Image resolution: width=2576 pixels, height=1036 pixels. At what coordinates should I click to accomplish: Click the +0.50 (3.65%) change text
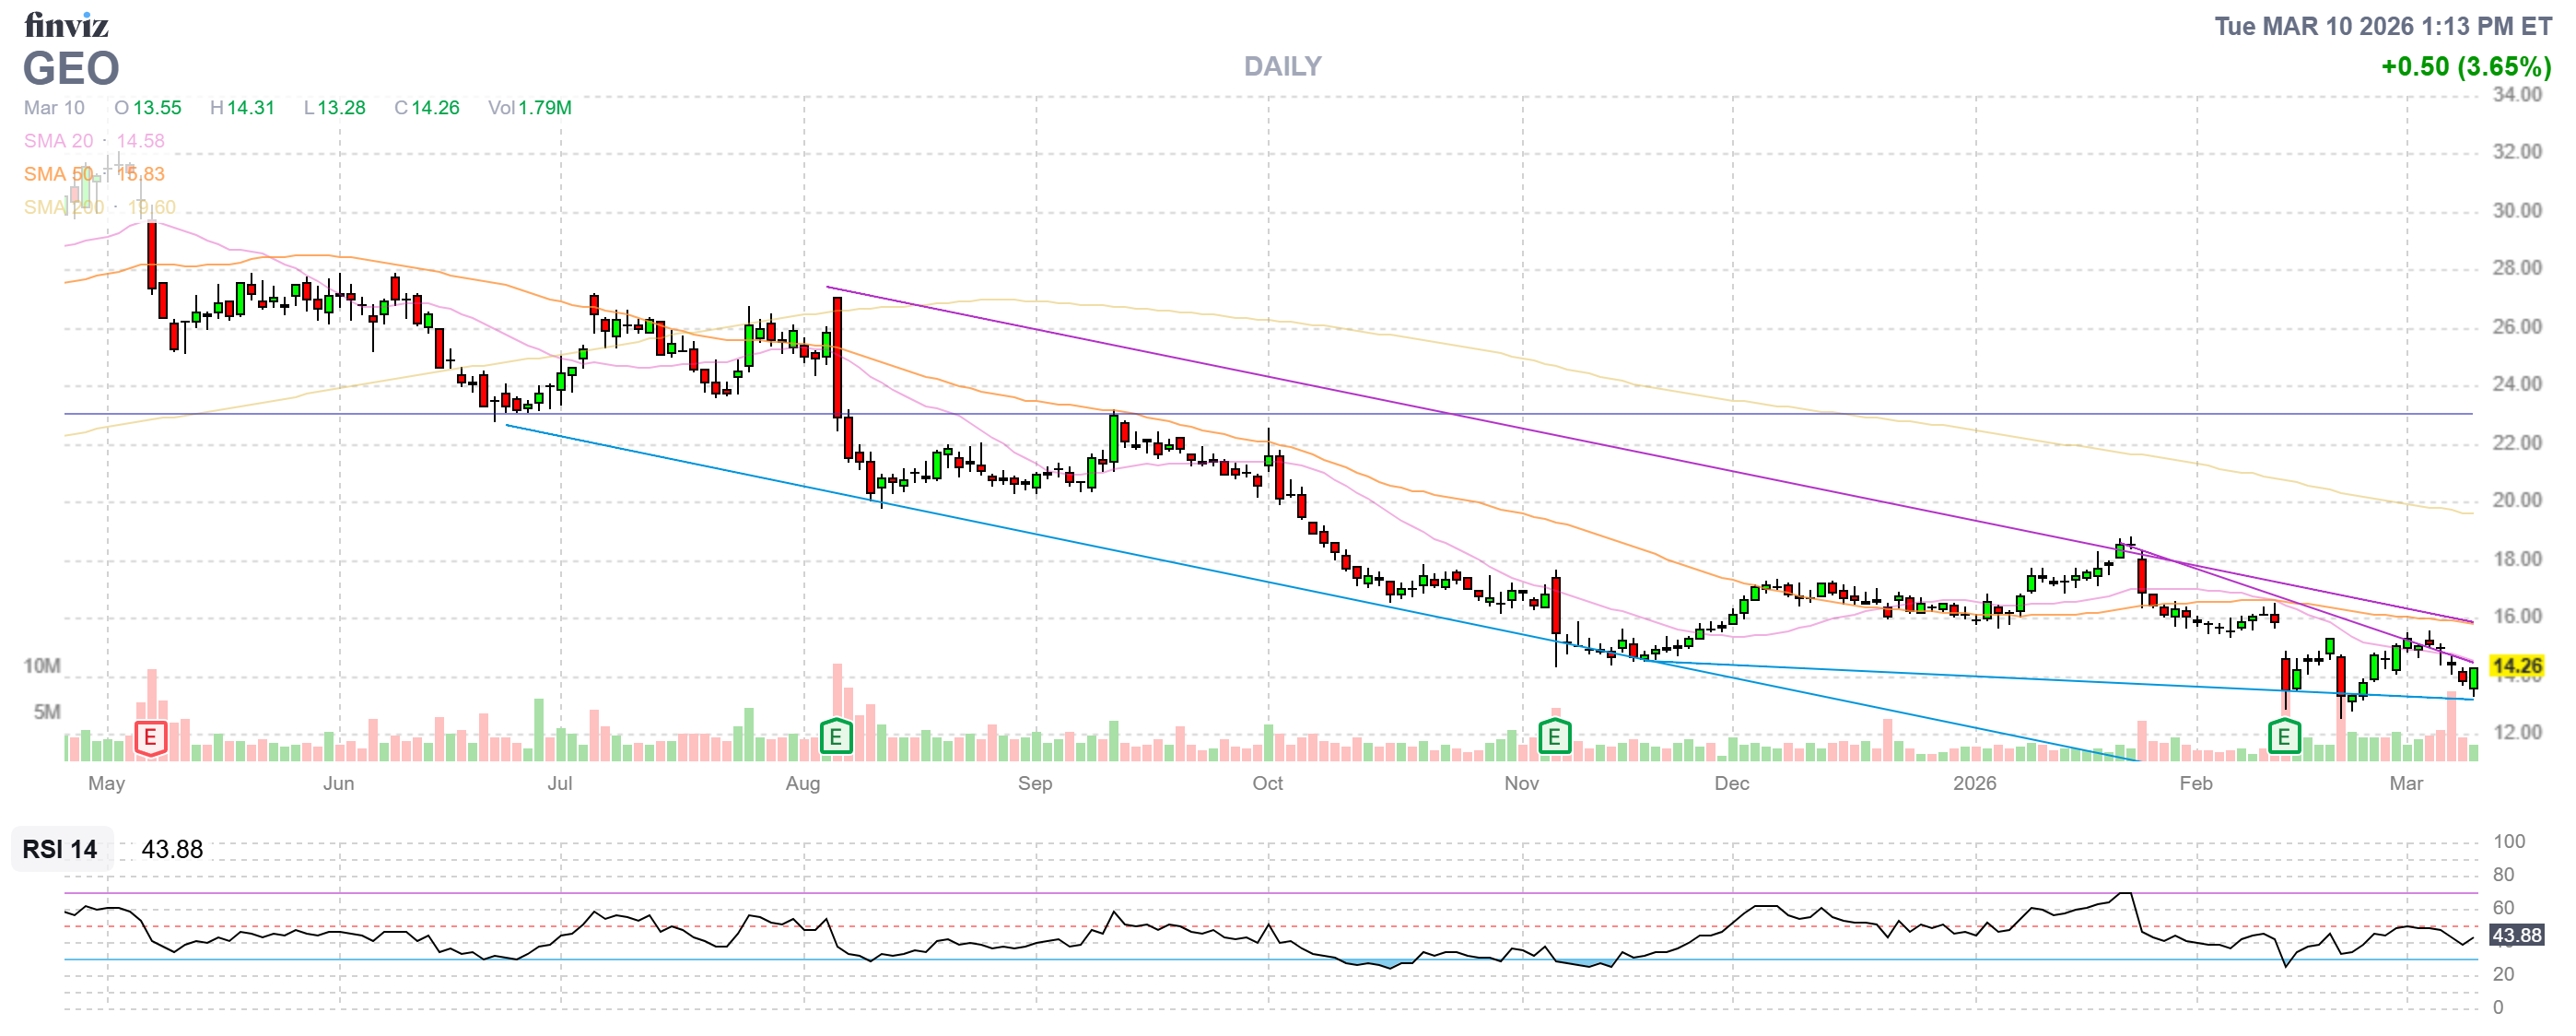(x=2465, y=67)
